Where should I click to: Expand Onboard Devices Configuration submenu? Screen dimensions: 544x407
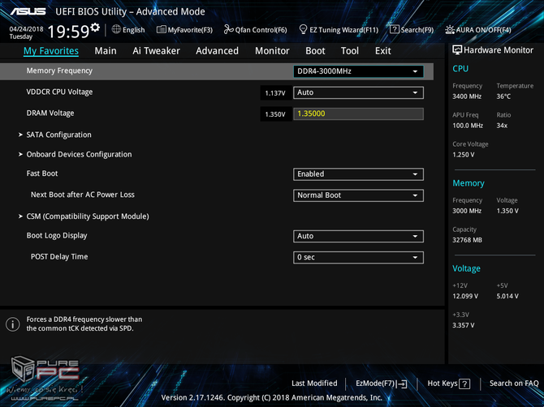79,155
